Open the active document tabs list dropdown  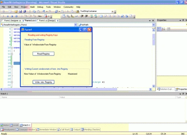150,21
